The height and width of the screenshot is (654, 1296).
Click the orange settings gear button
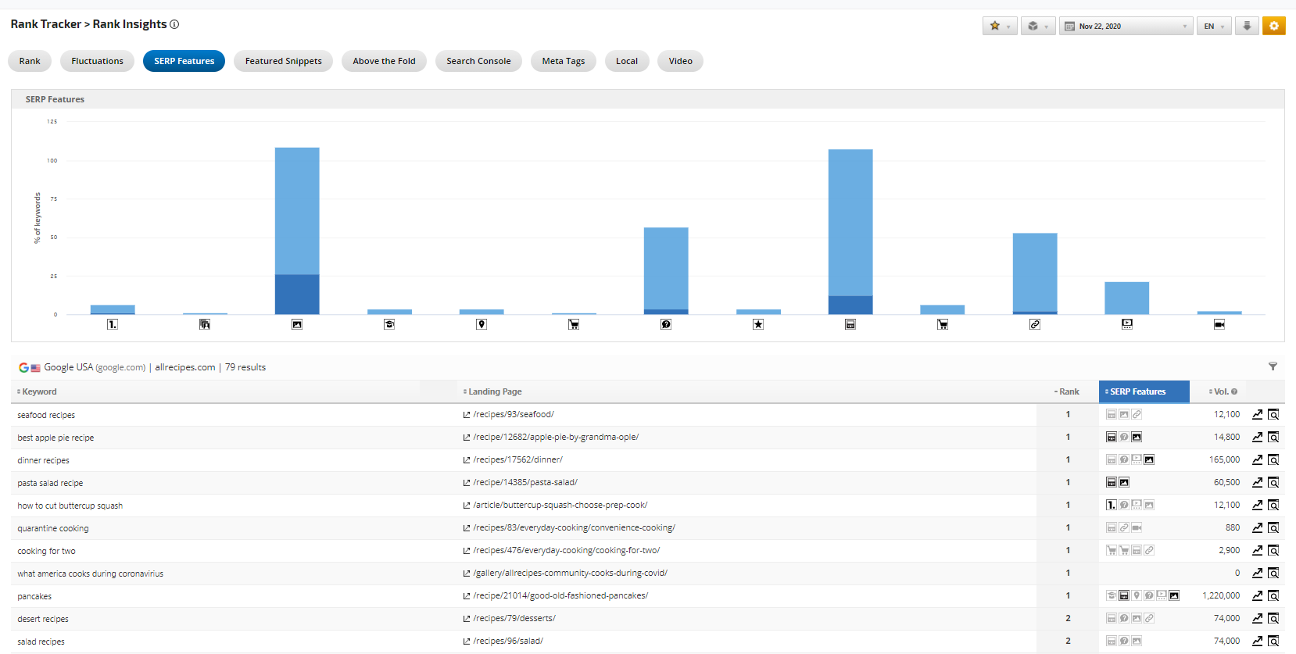(1273, 26)
